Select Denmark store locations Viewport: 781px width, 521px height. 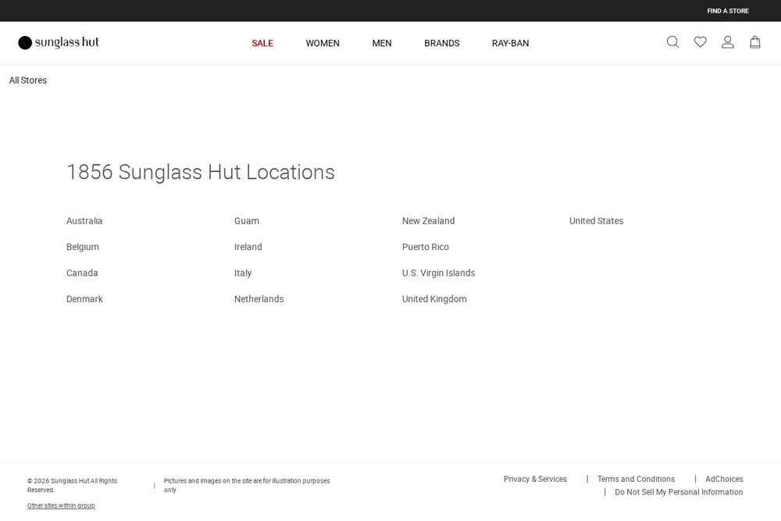(84, 299)
